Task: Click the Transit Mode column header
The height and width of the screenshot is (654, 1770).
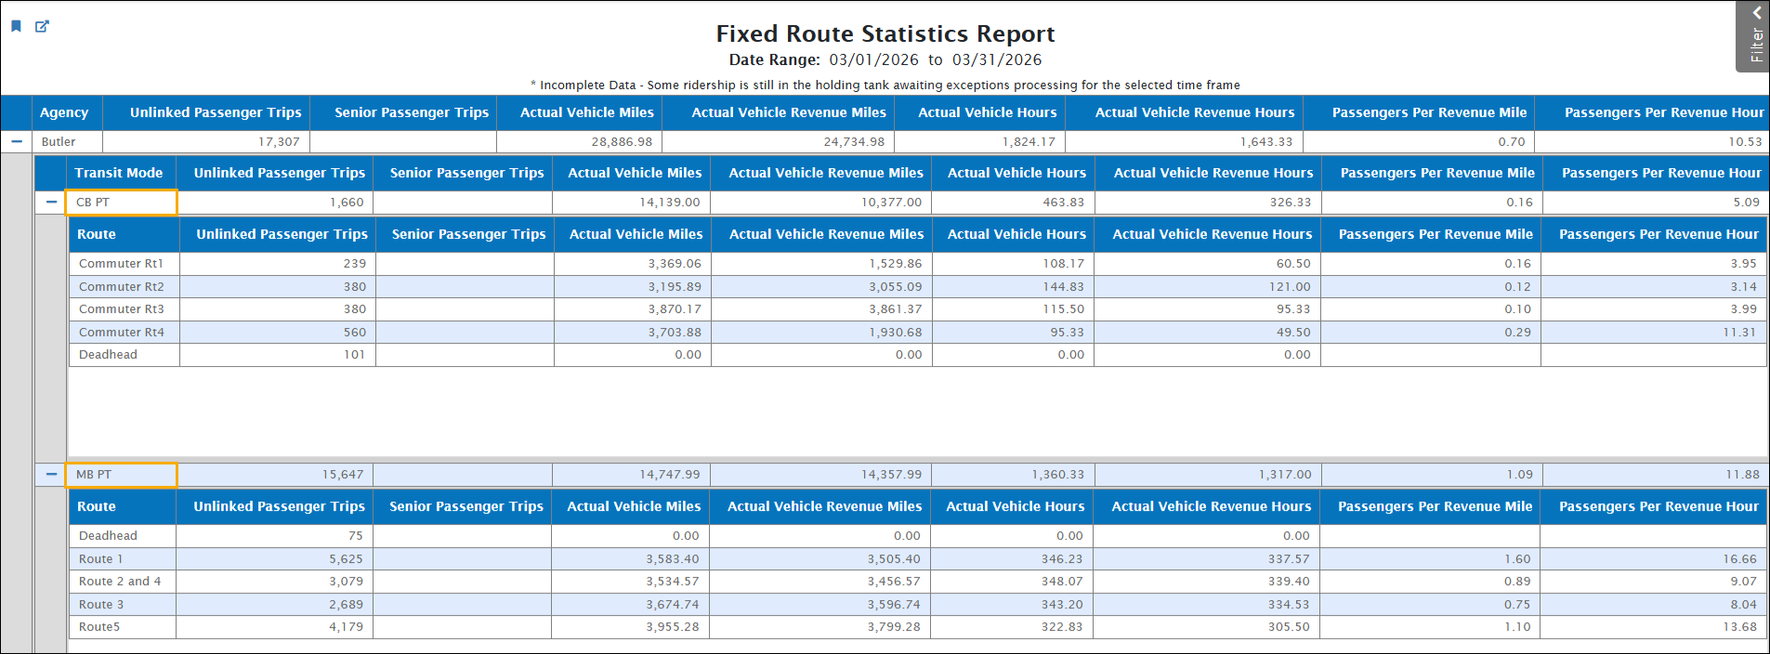Action: [x=118, y=173]
